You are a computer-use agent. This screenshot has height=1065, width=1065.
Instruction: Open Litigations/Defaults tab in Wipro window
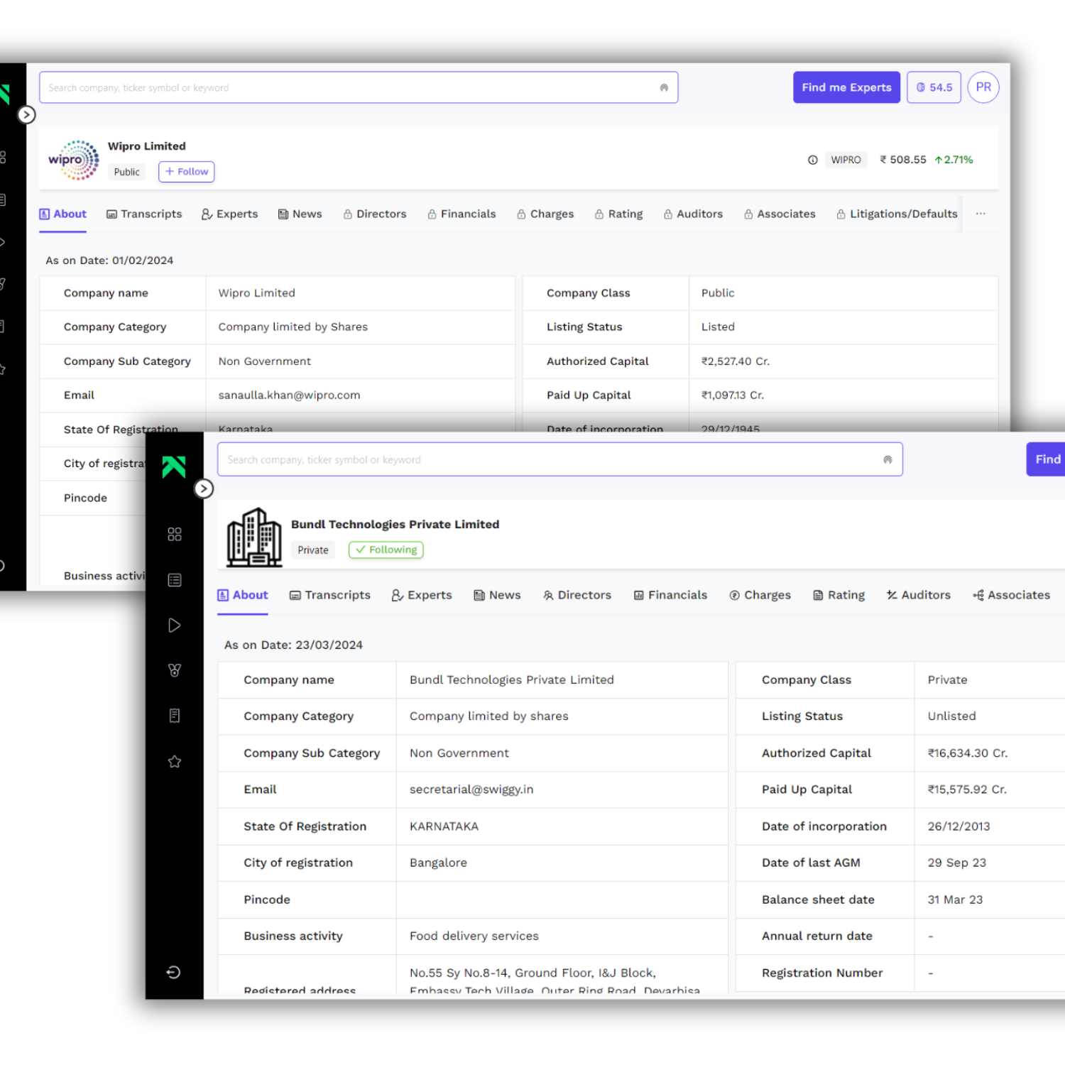897,214
